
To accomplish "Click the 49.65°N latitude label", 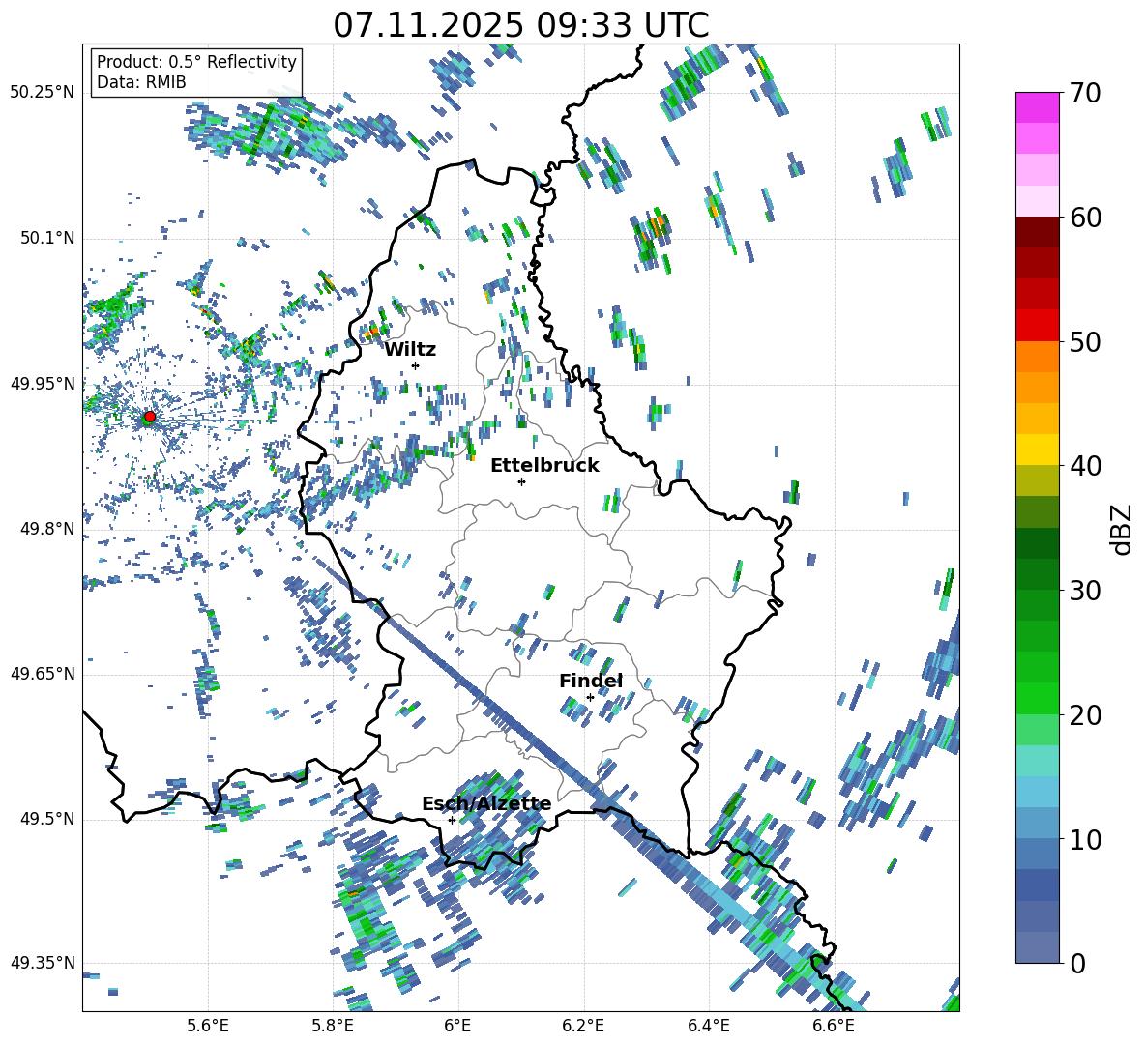I will [43, 674].
